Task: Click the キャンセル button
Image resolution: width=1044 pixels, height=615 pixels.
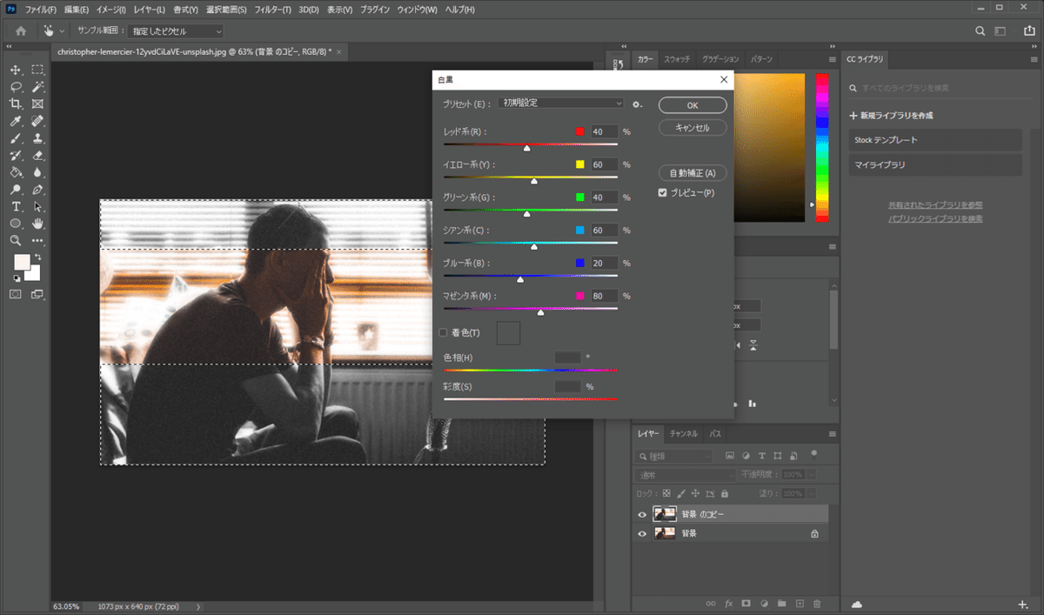Action: tap(693, 128)
